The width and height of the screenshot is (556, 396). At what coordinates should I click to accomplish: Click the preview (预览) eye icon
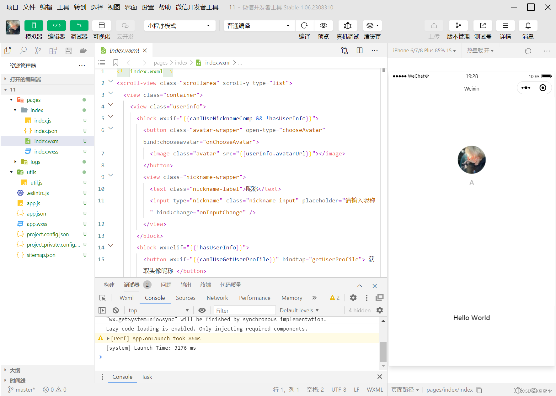(323, 25)
